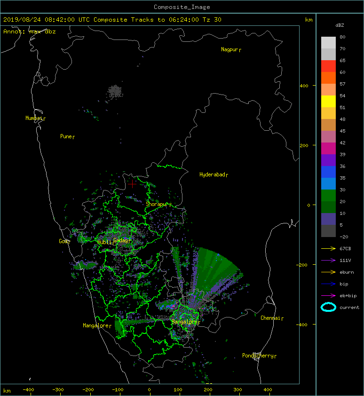Click the Pune city label
Screen dimensions: 364x396
pos(67,137)
